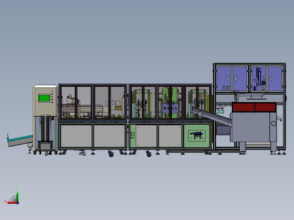
Task: Select the black lifting column in beige cabinet
Action: tap(45, 129)
